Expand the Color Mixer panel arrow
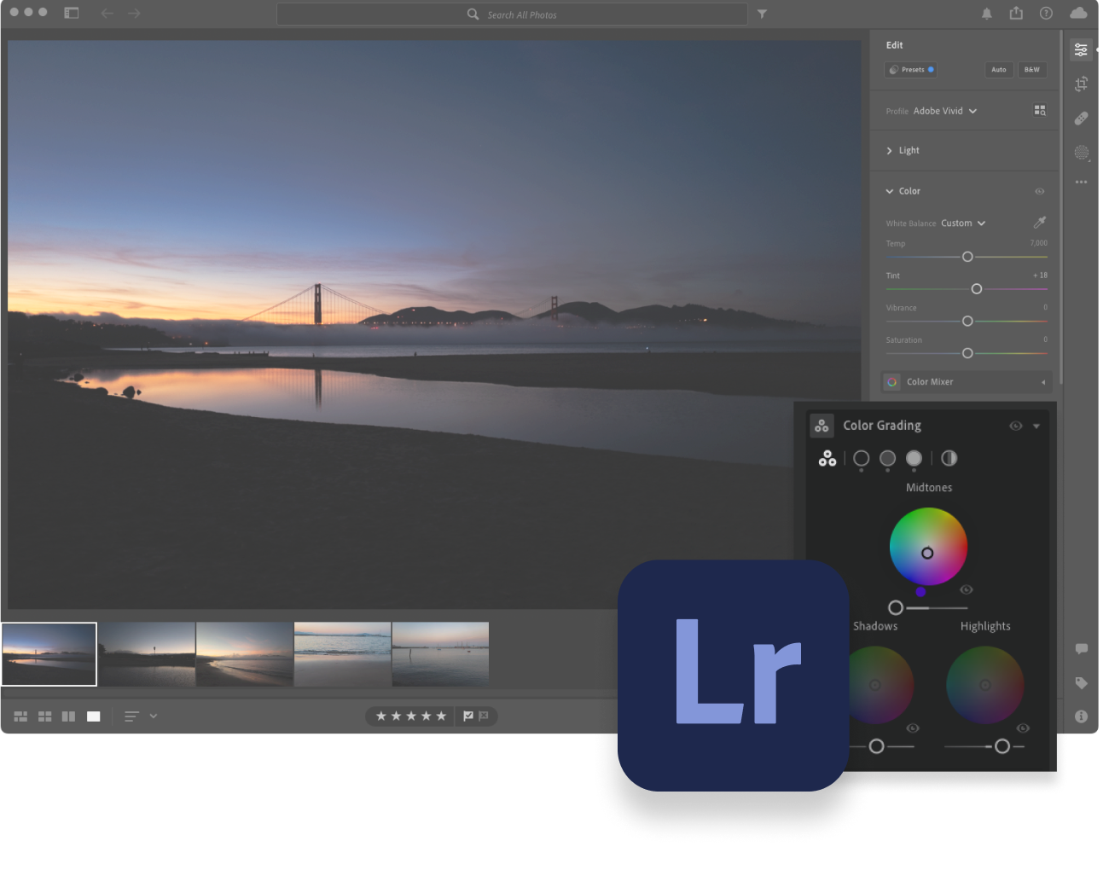 [1043, 382]
